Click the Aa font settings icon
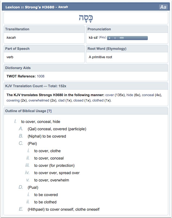This screenshot has width=172, height=218. 163,7
